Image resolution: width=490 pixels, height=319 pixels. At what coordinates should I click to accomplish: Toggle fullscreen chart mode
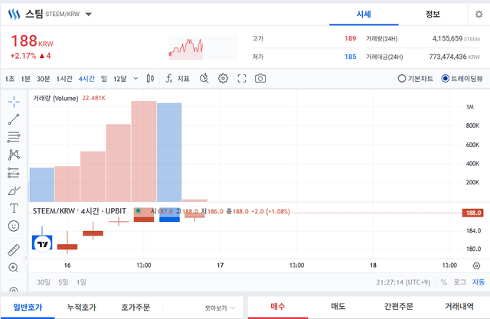coord(242,78)
